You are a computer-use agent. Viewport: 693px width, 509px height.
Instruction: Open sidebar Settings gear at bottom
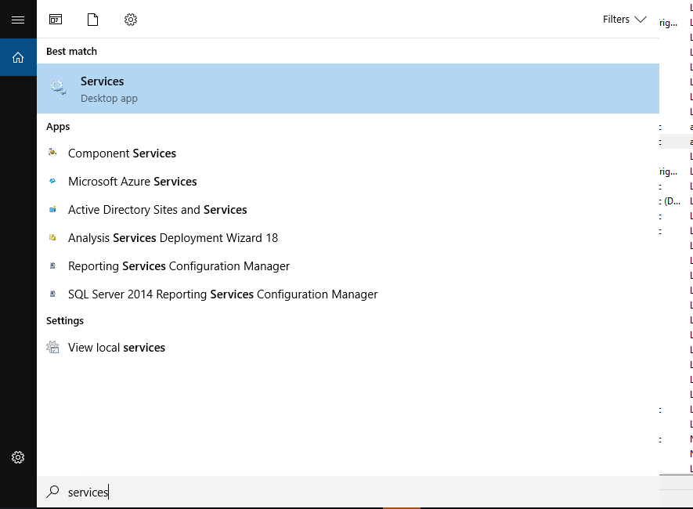pos(18,457)
